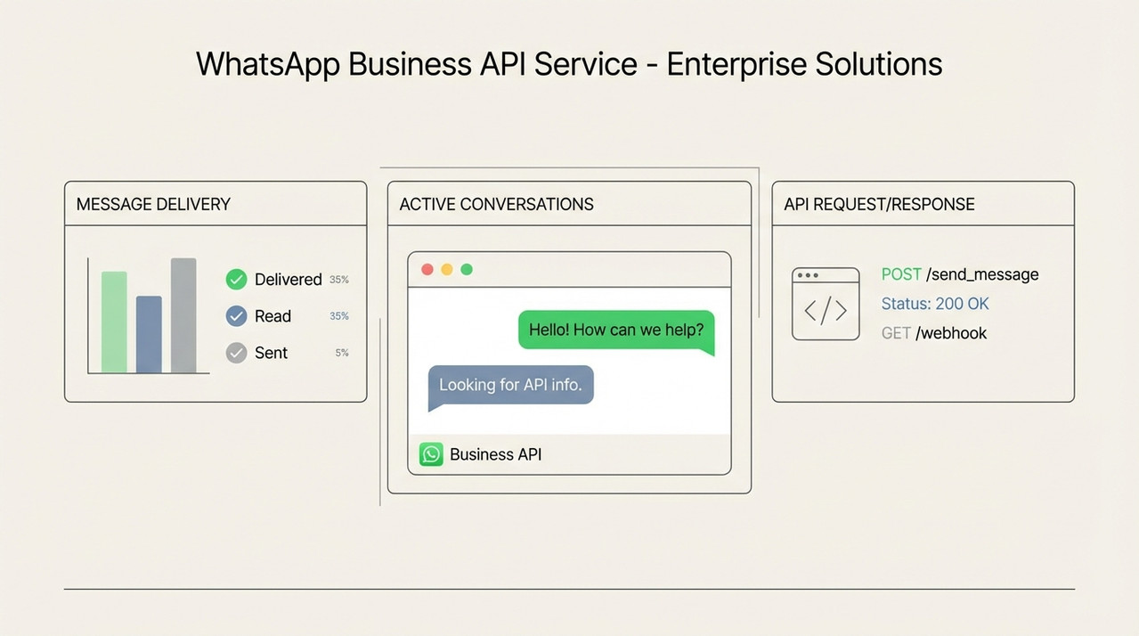Screen dimensions: 1139x636
Task: Select the blue bar in chart
Action: pyautogui.click(x=149, y=335)
